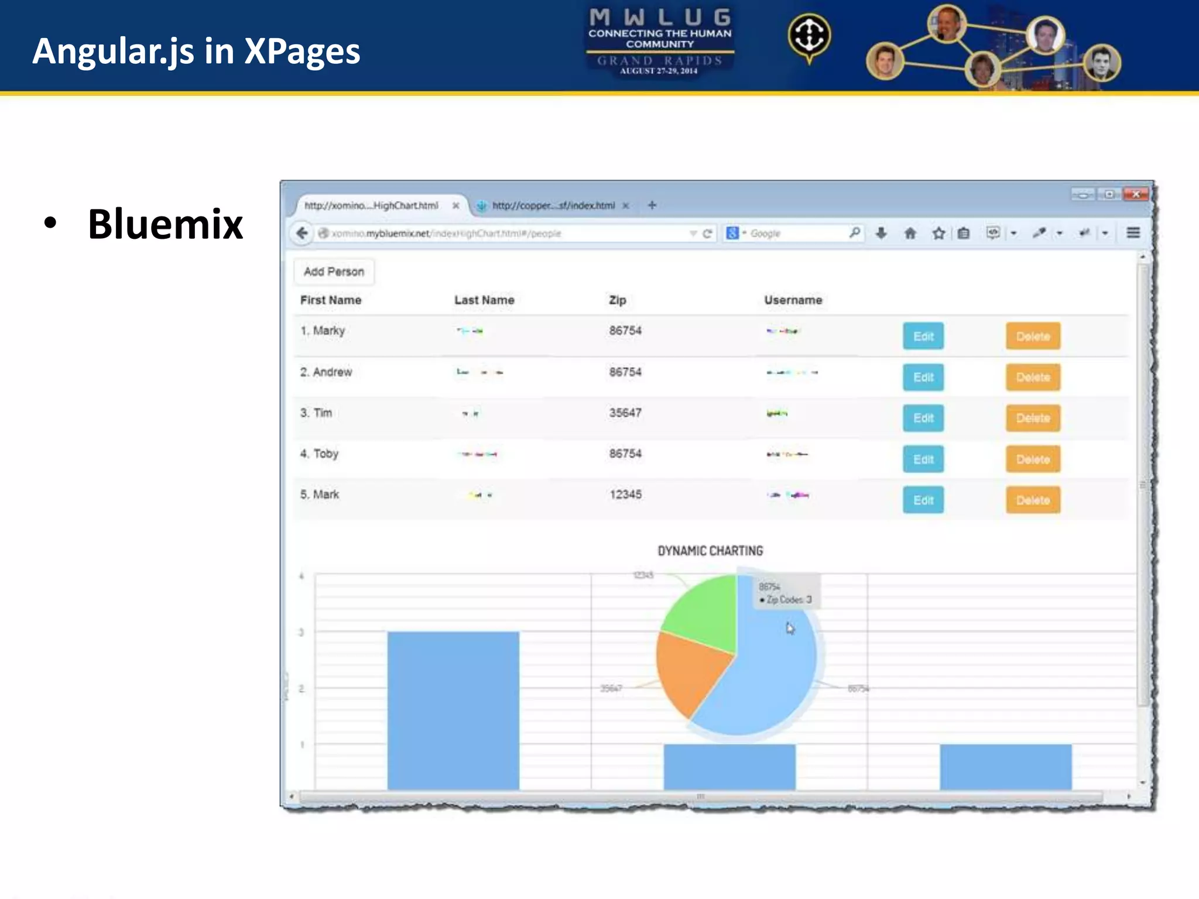The height and width of the screenshot is (899, 1199).
Task: Delete the Marky row
Action: click(x=1033, y=336)
